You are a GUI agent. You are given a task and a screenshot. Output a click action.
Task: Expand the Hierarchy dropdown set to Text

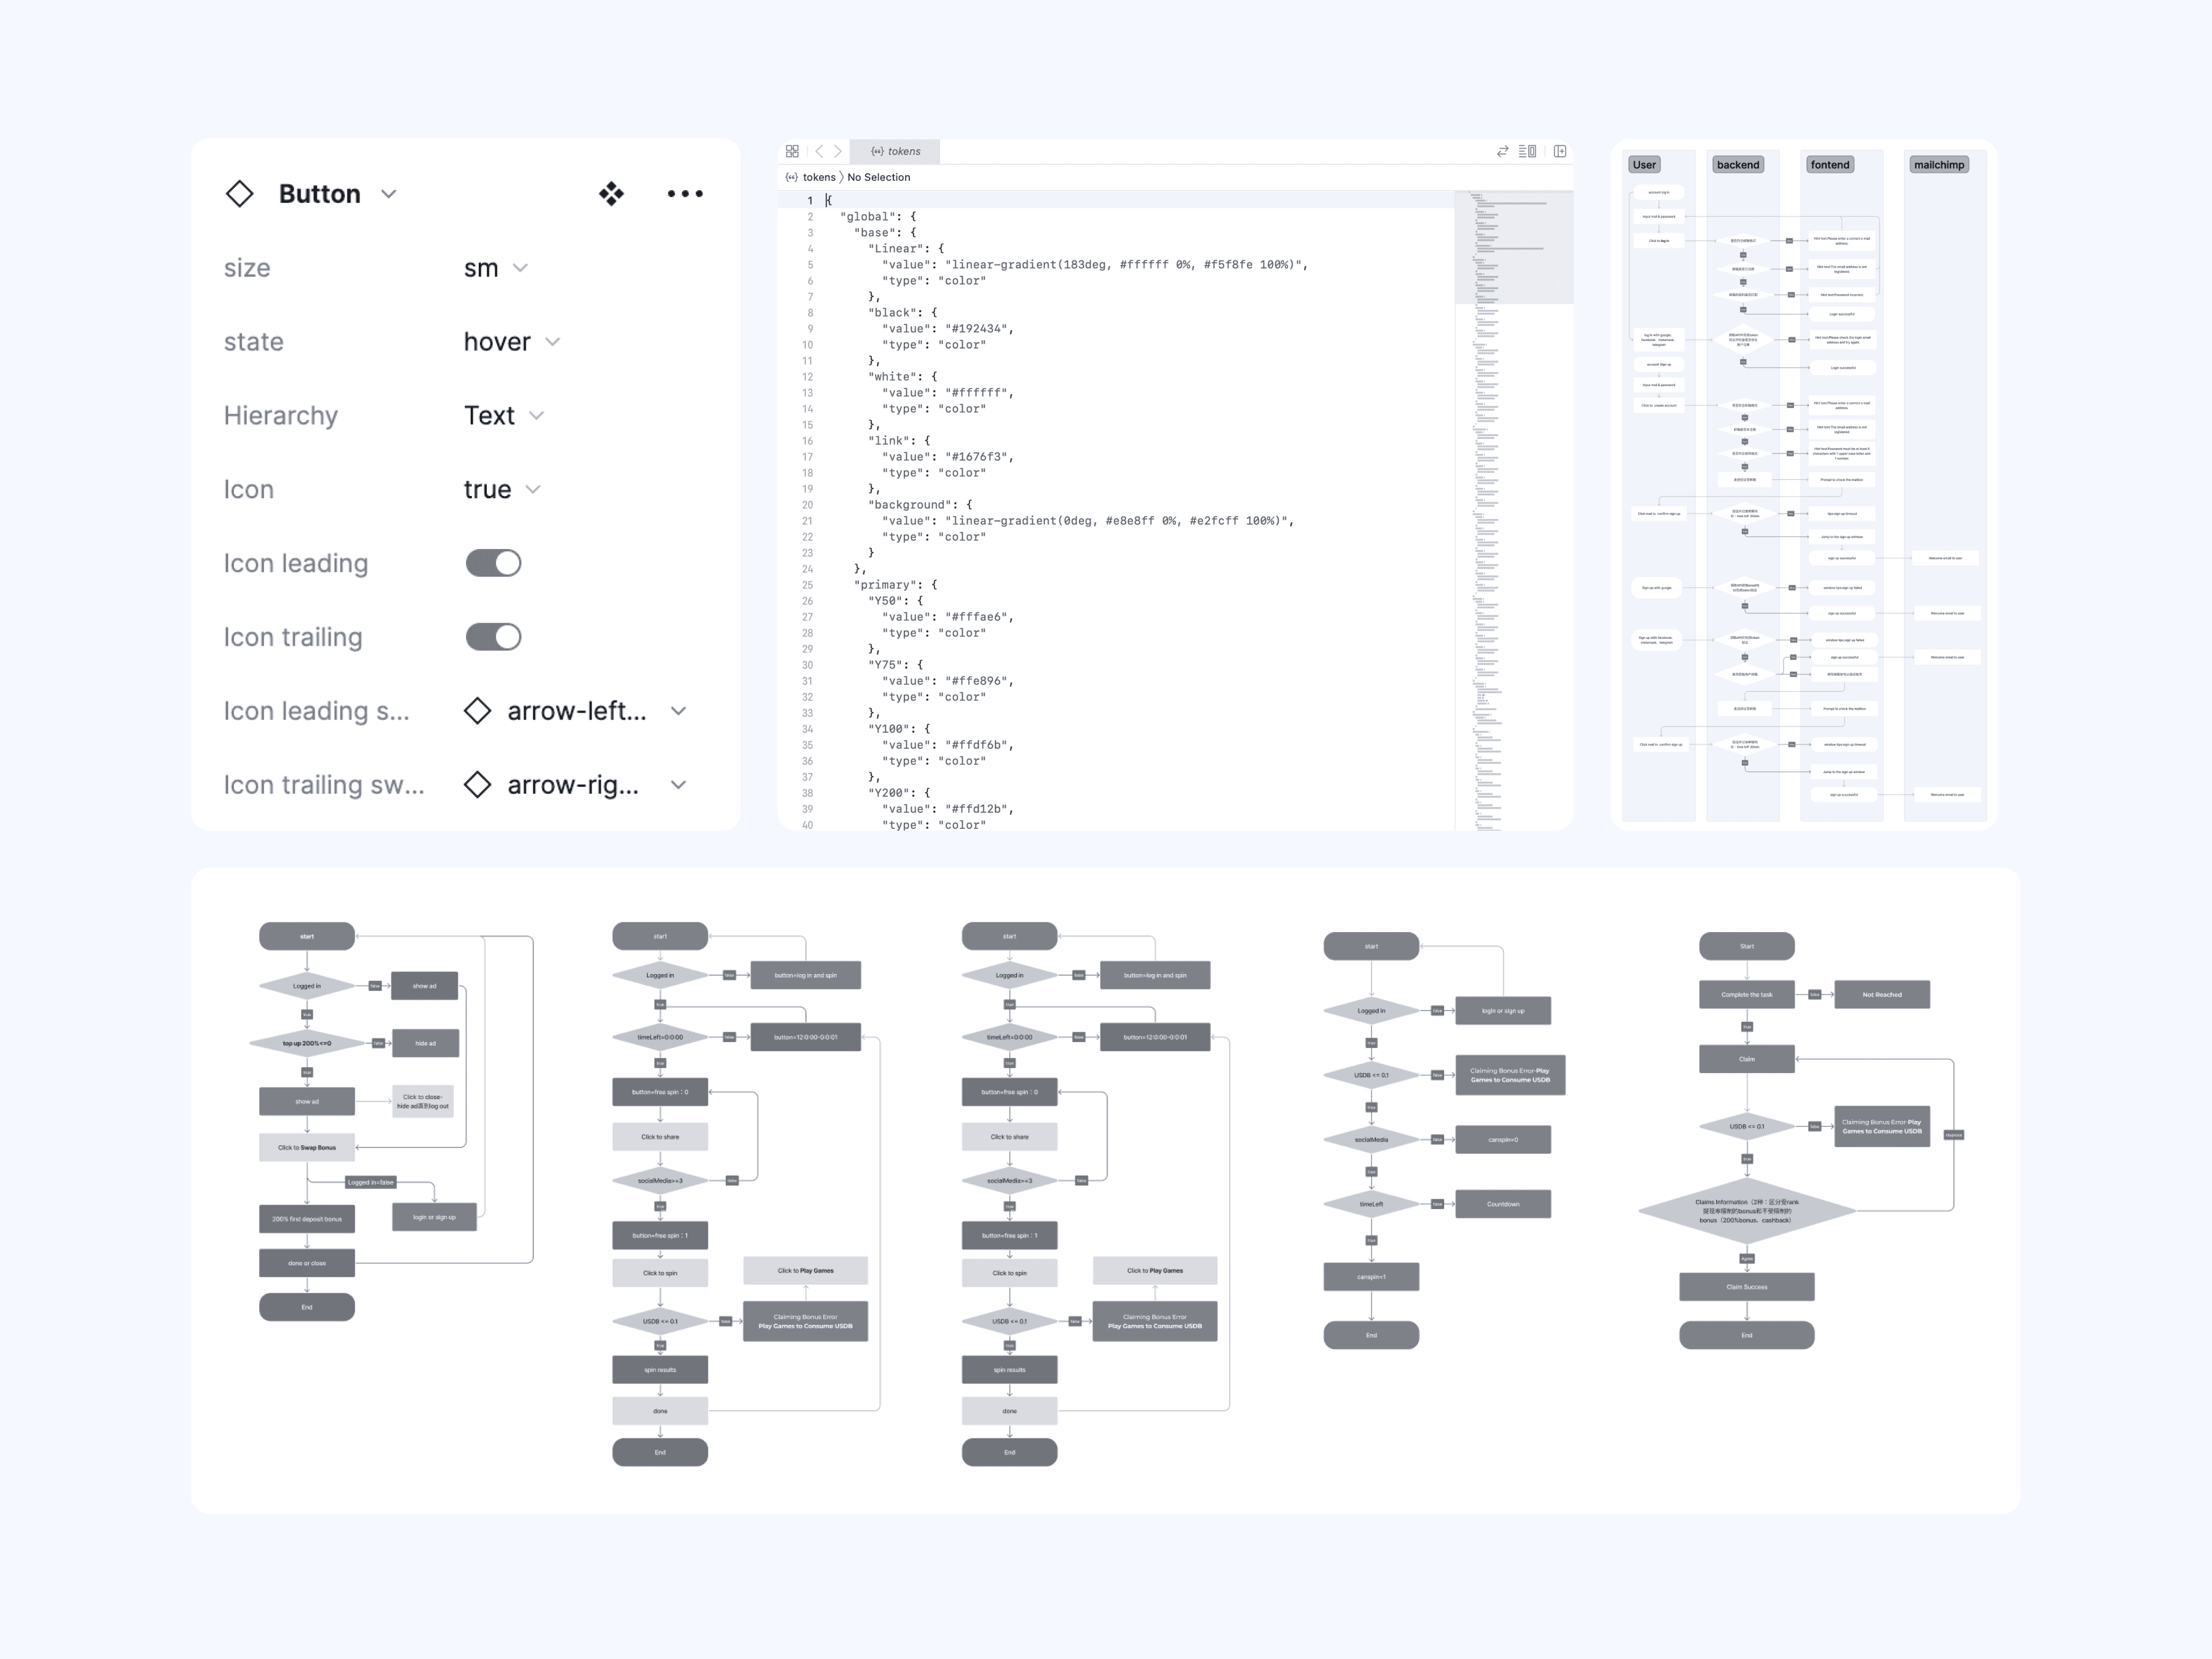504,416
